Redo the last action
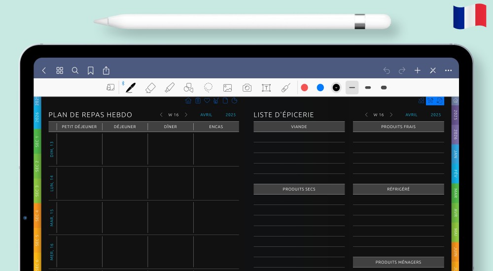The image size is (493, 271). tap(402, 70)
